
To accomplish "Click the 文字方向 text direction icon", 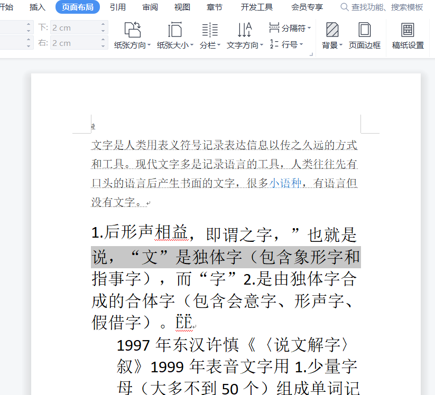I will pyautogui.click(x=245, y=30).
